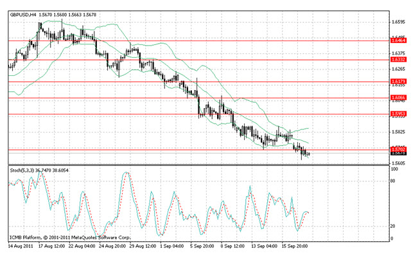This screenshot has width=411, height=256.
Task: Click the 1.6464 red price label
Action: click(x=398, y=41)
